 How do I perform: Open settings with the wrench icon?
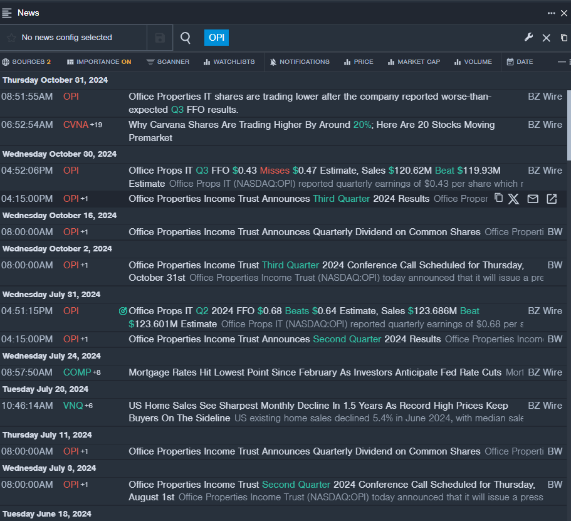(x=528, y=38)
